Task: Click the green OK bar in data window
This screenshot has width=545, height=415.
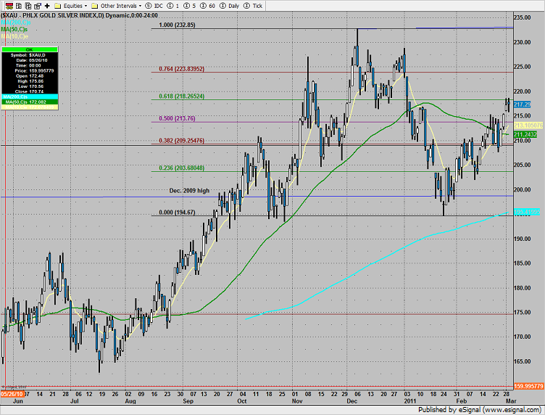Action: 30,50
